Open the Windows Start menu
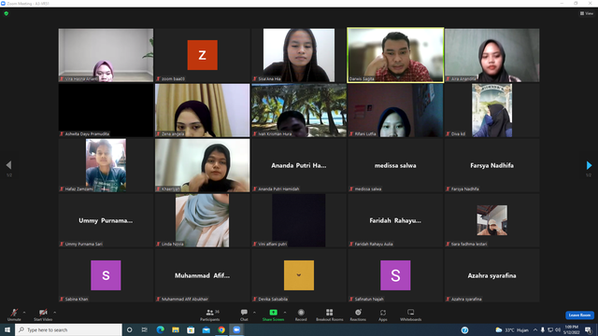This screenshot has width=598, height=336. coord(7,329)
